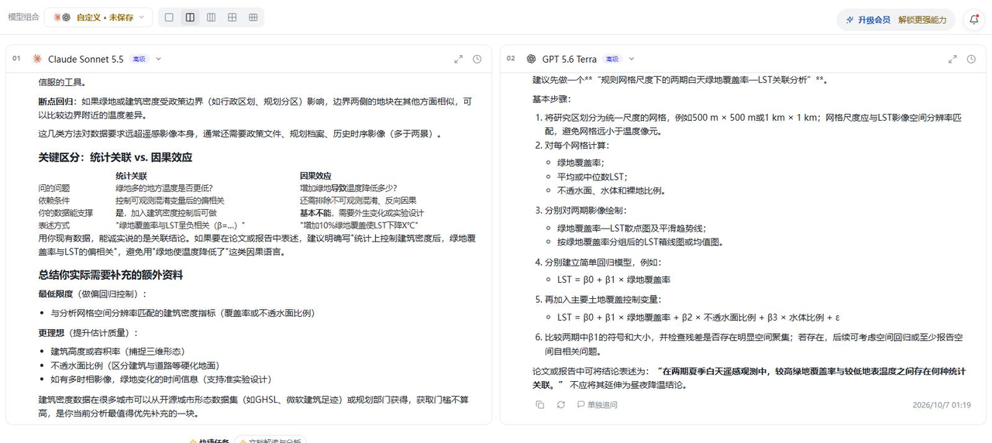Click the 高级 badge next to GPT 5.6 Terra
Screen dimensions: 992x443
(x=612, y=59)
